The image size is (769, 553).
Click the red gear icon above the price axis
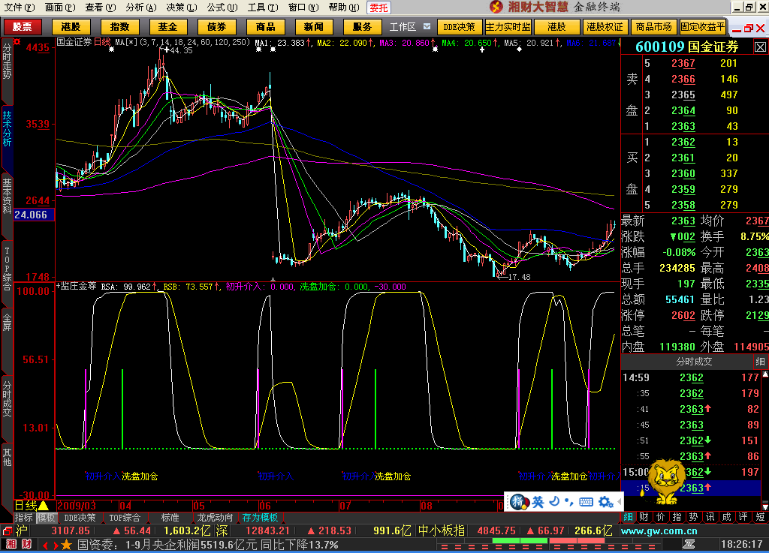click(17, 41)
